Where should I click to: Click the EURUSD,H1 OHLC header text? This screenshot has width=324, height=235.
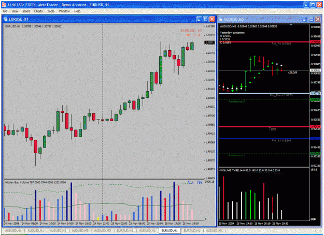coord(33,26)
